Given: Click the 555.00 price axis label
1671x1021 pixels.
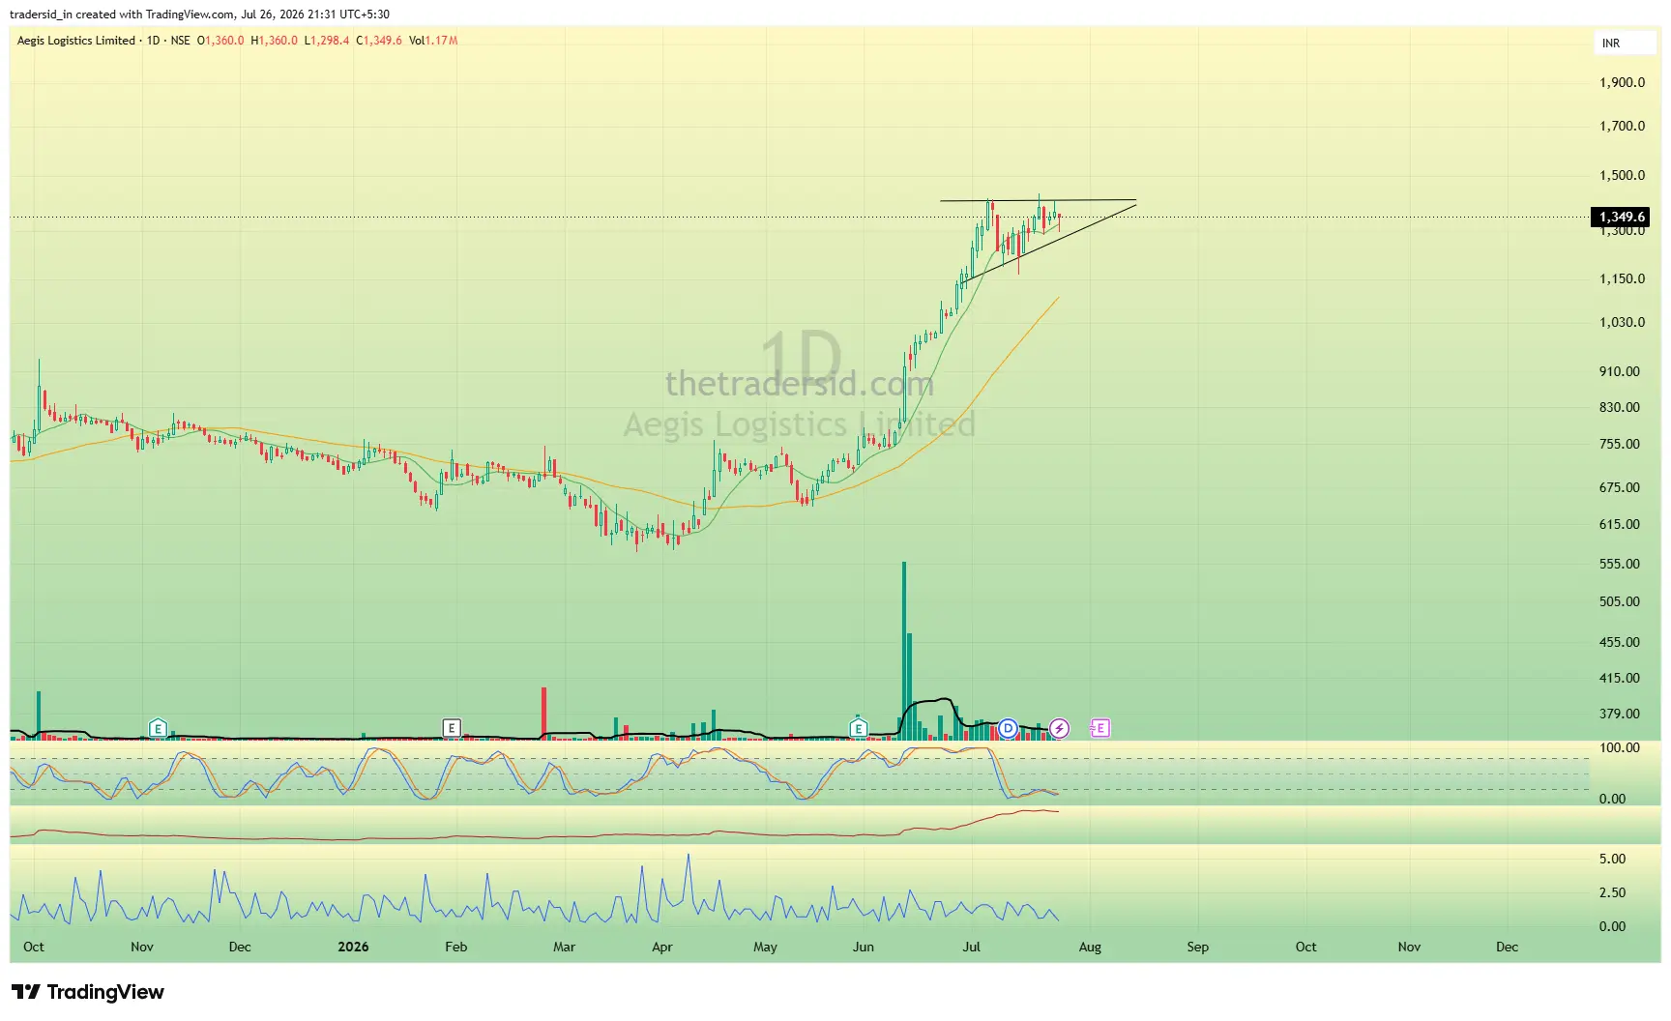Looking at the screenshot, I should pyautogui.click(x=1620, y=564).
